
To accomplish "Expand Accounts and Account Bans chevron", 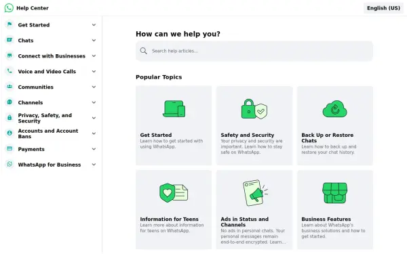I will tap(94, 133).
